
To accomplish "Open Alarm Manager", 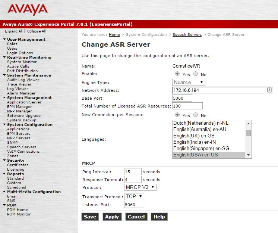I will [21, 93].
